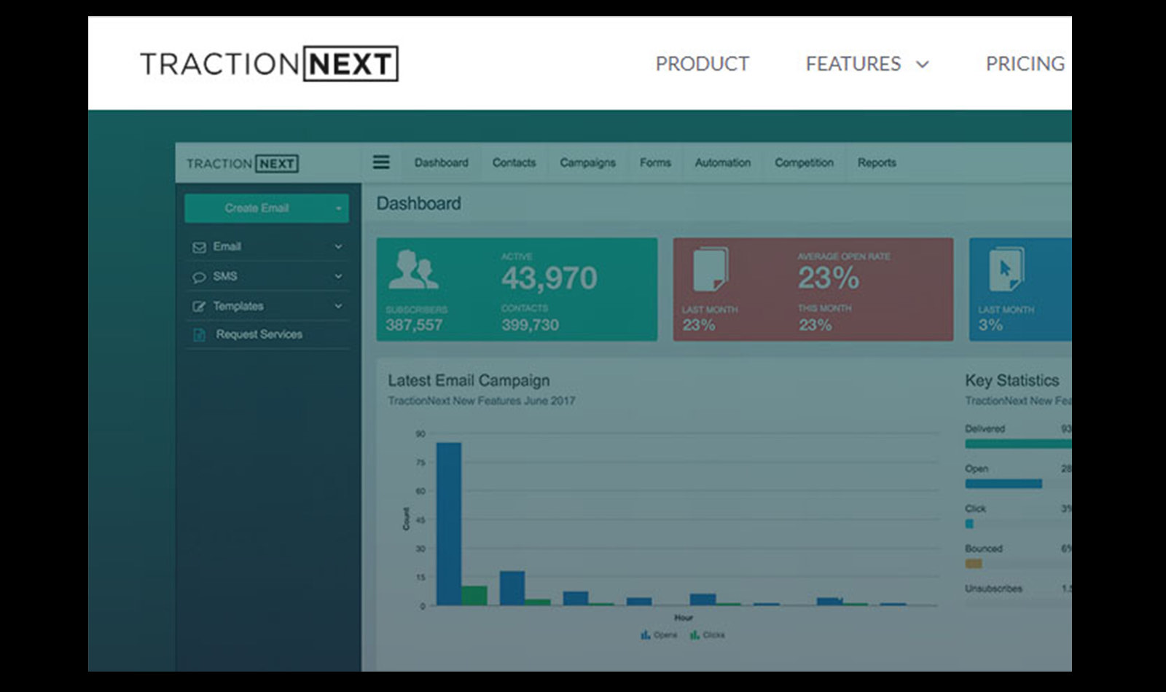Screen dimensions: 1166x692
Task: Click the subscribers people icon
Action: point(413,270)
